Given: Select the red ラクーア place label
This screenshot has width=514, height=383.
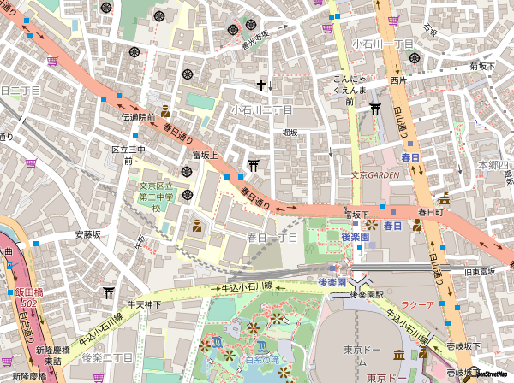Looking at the screenshot, I should point(417,304).
